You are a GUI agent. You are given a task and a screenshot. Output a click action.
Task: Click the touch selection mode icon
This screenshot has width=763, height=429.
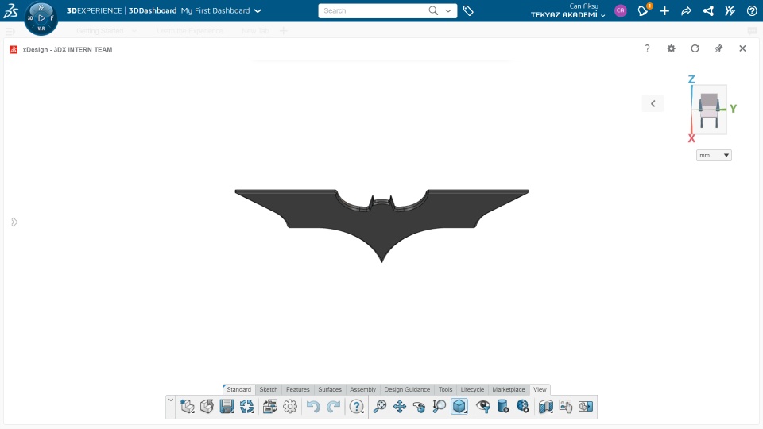pyautogui.click(x=565, y=406)
